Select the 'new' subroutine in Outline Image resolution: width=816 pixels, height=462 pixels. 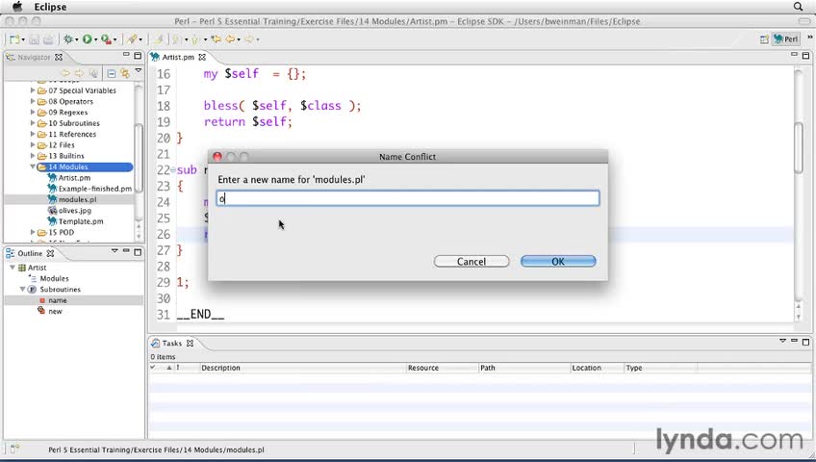tap(55, 311)
